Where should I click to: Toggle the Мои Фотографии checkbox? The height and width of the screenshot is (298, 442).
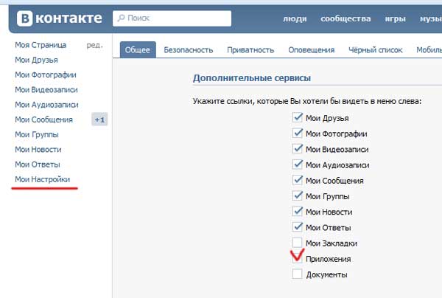(x=298, y=134)
